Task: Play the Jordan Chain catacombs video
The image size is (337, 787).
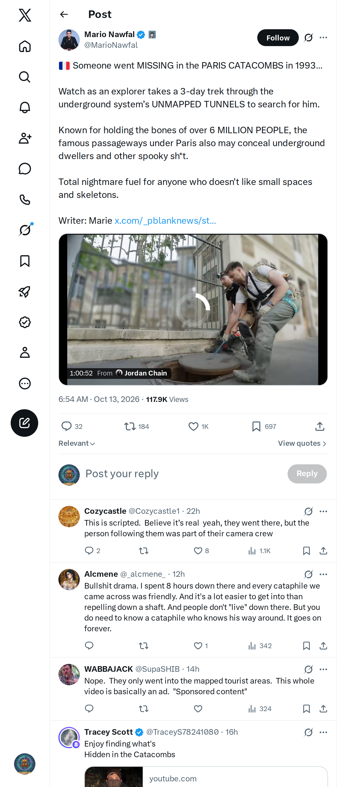Action: pos(193,309)
